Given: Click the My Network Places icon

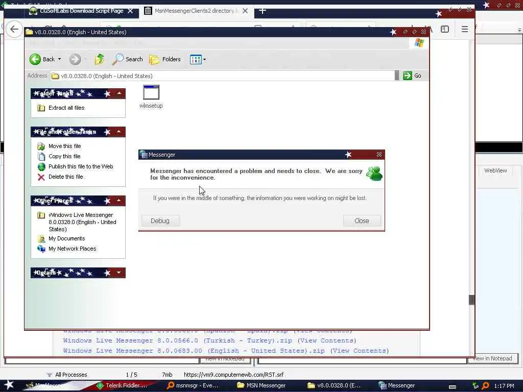Looking at the screenshot, I should click(x=41, y=249).
